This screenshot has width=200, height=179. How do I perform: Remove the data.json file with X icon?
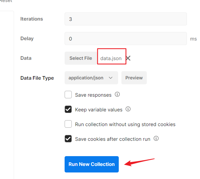click(128, 58)
